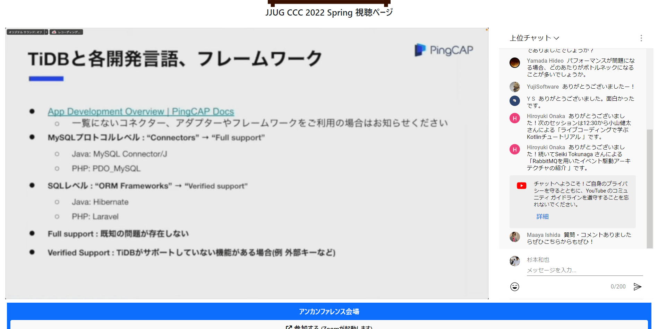
Task: Click Y S's 面白かったです message
Action: 581,102
